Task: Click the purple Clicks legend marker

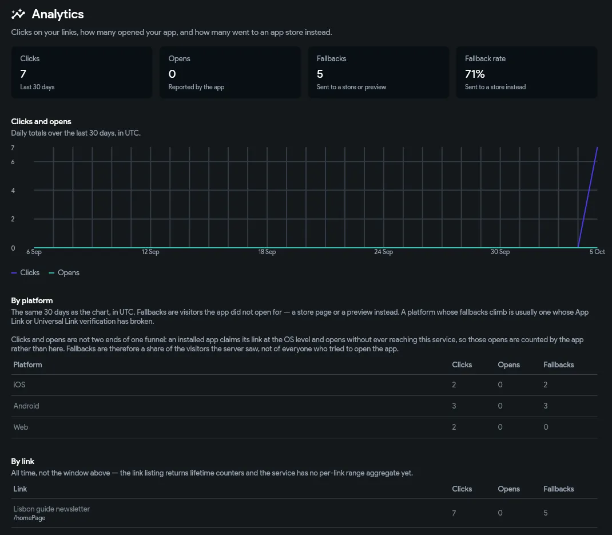Action: (14, 273)
